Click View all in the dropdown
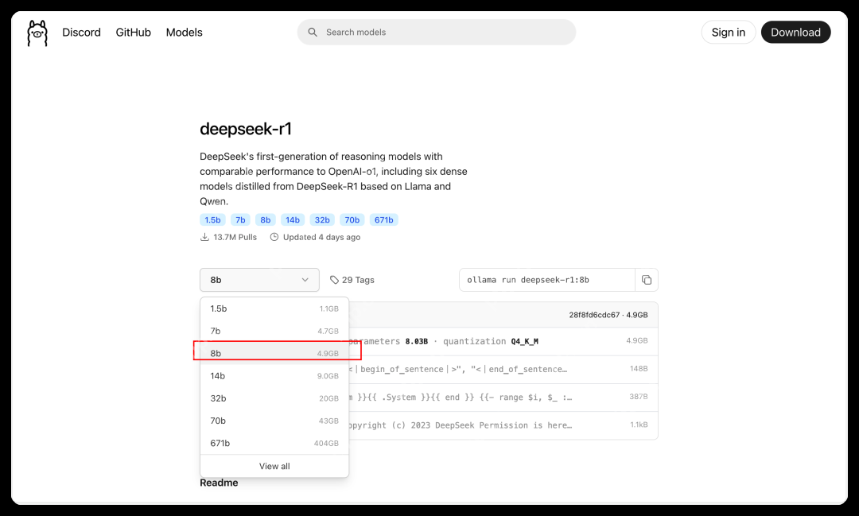The height and width of the screenshot is (516, 859). click(274, 466)
